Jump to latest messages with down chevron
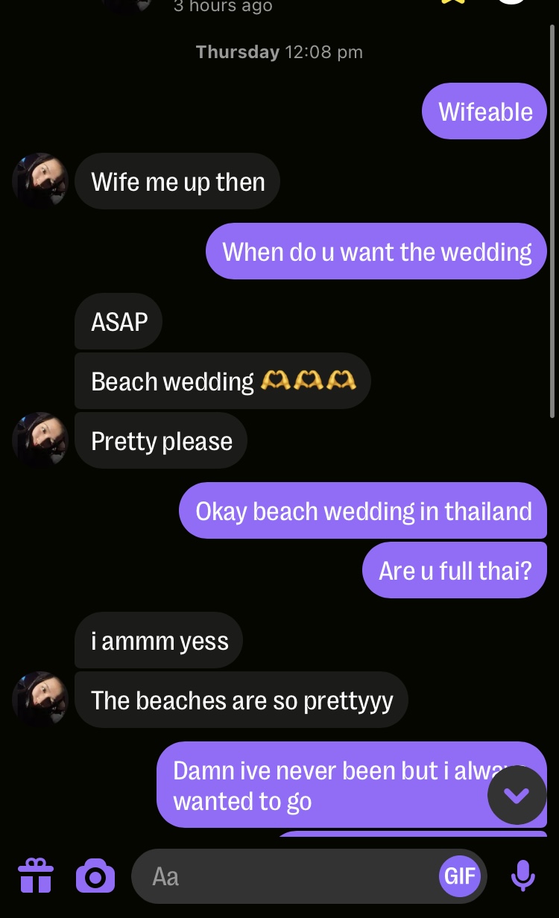Image resolution: width=559 pixels, height=918 pixels. (517, 795)
